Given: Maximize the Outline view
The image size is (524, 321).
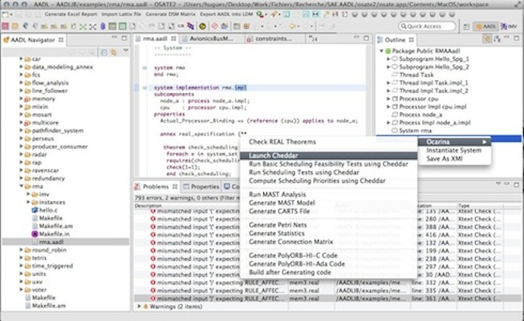Looking at the screenshot, I should (x=516, y=39).
